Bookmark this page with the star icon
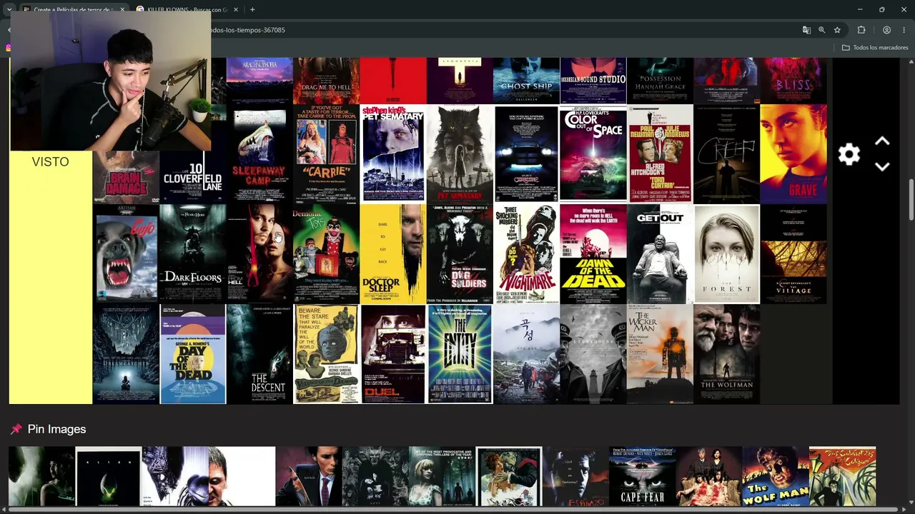The width and height of the screenshot is (915, 514). (837, 30)
